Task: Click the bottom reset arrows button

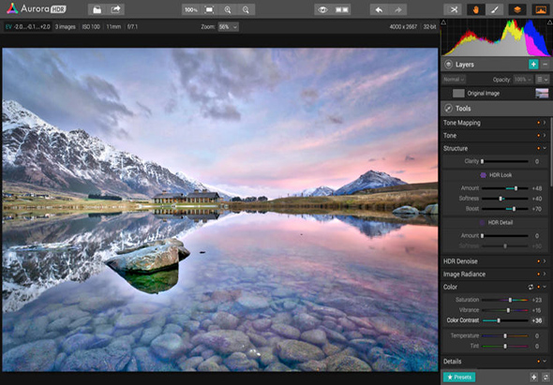Action: 546,378
